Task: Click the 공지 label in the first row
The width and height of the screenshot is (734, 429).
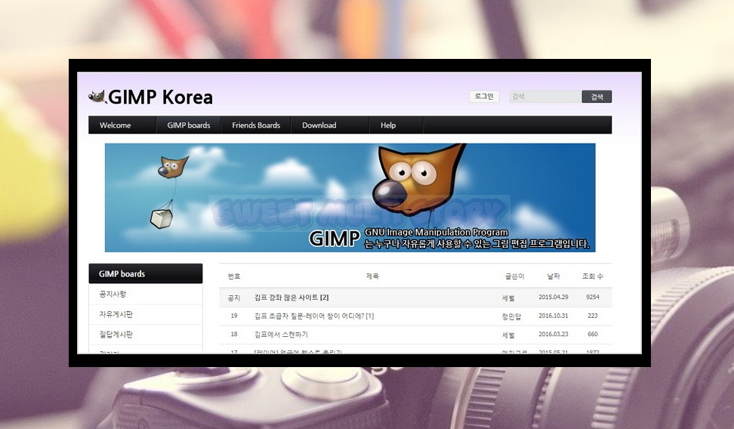Action: pos(233,298)
